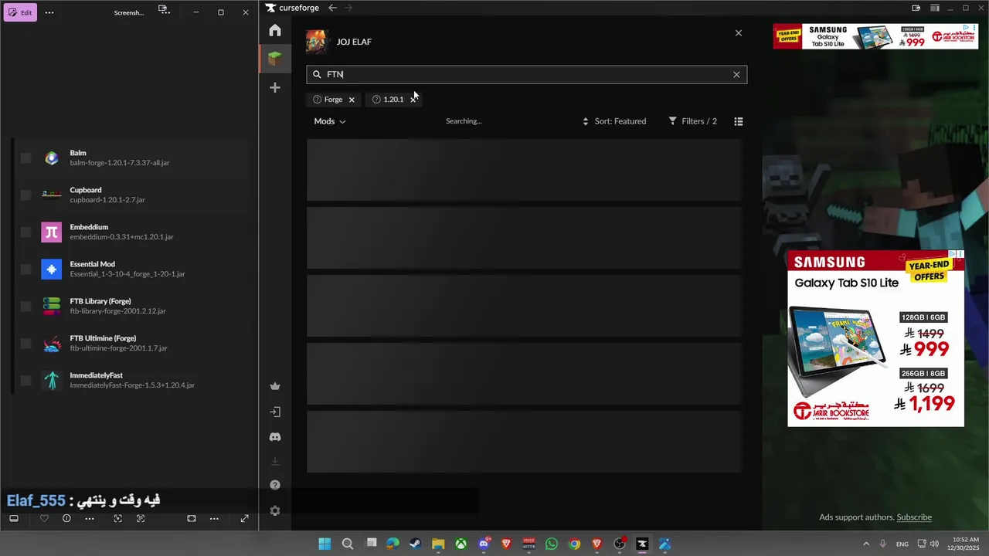Open the Sort: Featured dropdown

click(614, 121)
